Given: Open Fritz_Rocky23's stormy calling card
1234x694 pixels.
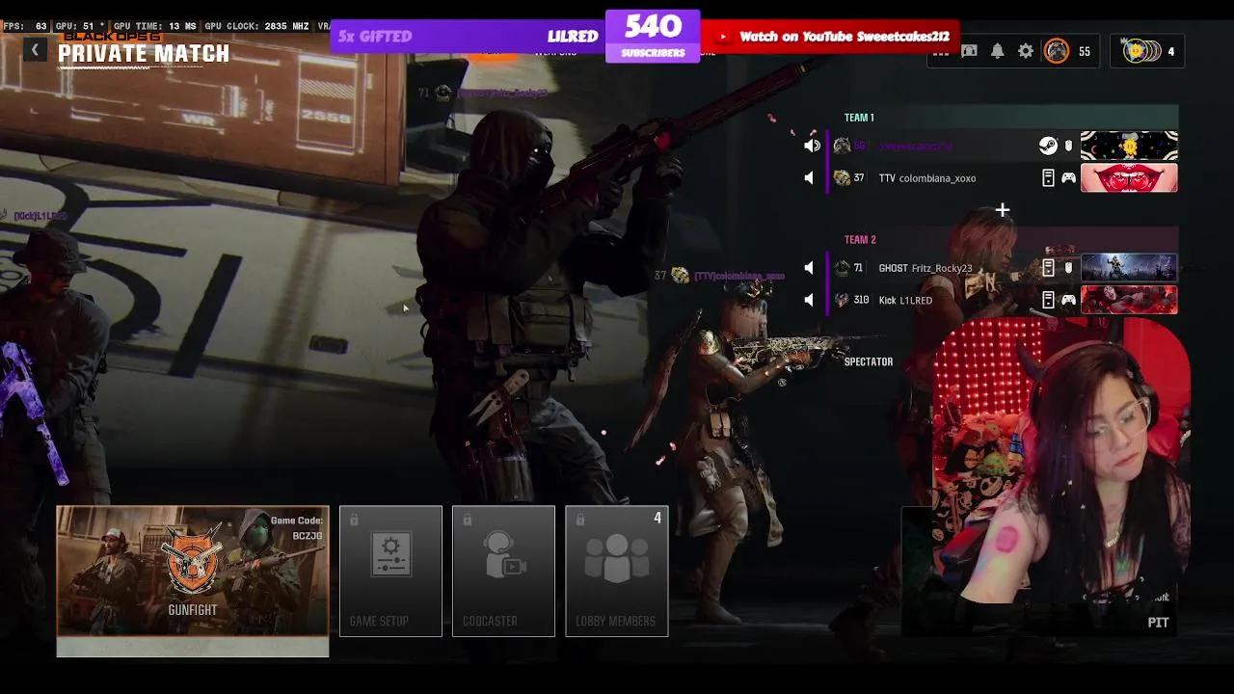Looking at the screenshot, I should [x=1129, y=268].
